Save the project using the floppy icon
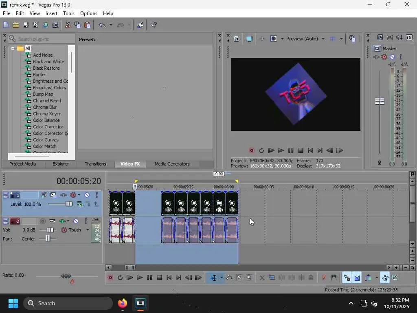 click(26, 25)
